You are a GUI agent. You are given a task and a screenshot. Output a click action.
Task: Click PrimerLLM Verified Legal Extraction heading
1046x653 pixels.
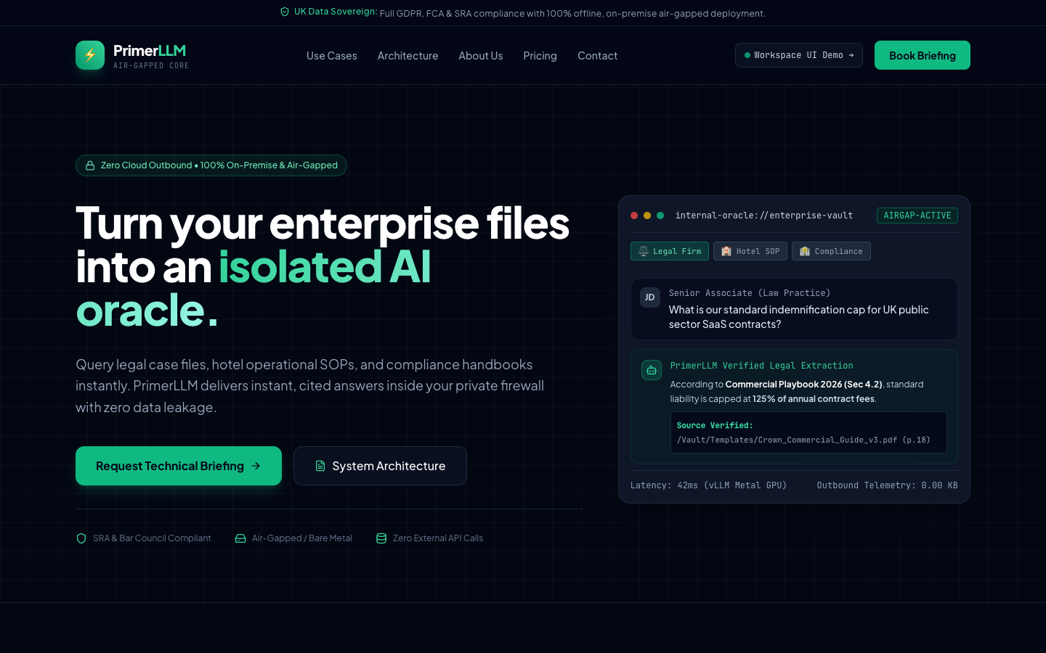(762, 366)
